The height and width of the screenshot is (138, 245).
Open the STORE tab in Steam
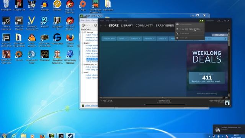(113, 26)
